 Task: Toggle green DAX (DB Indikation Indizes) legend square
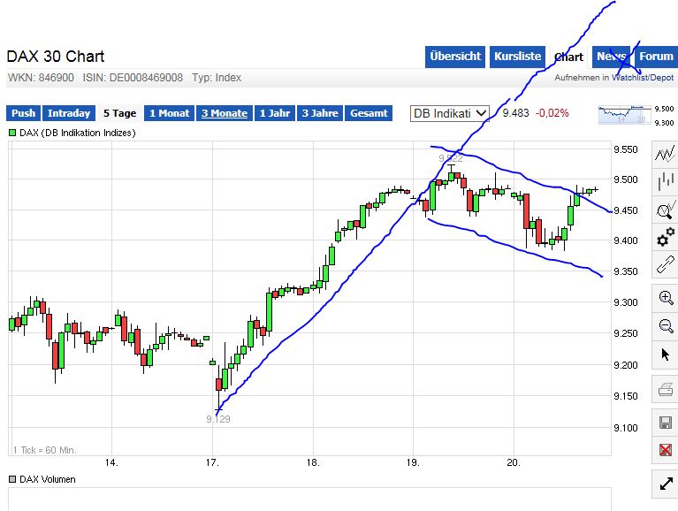pyautogui.click(x=12, y=133)
